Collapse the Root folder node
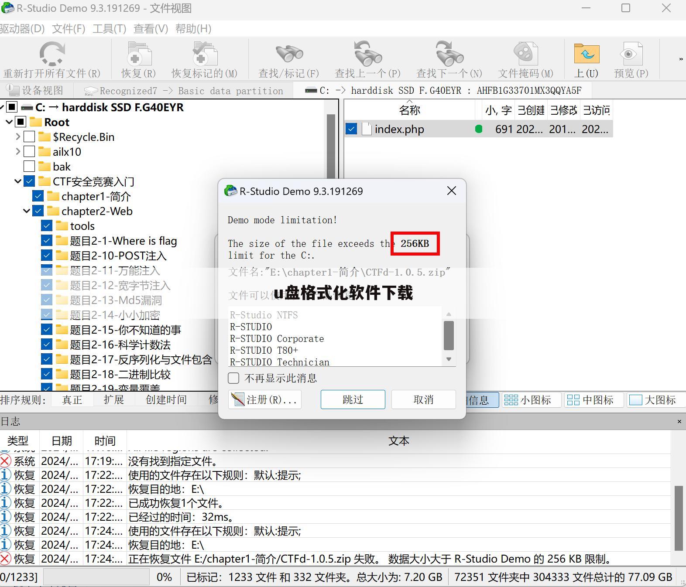This screenshot has height=587, width=686. 9,122
